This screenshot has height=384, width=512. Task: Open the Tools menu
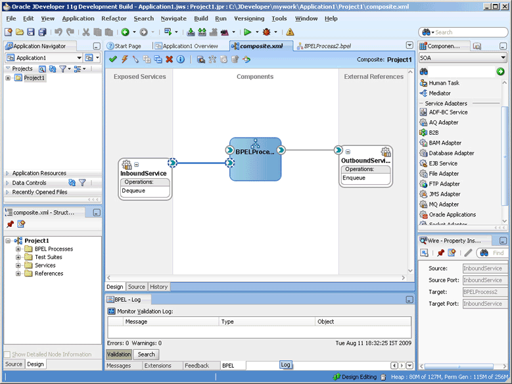[279, 18]
